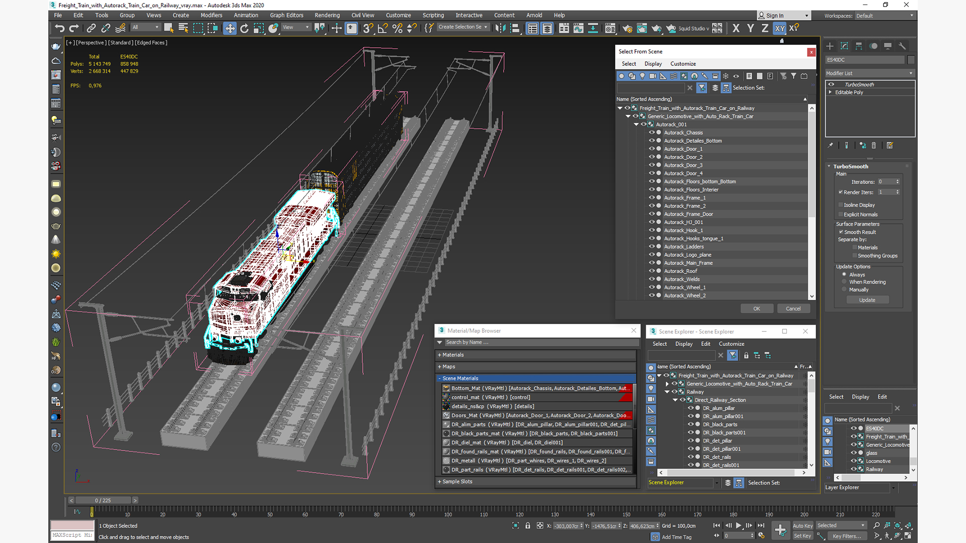Expand Generic_Locomotive node in Scene Explorer
This screenshot has width=966, height=543.
668,384
